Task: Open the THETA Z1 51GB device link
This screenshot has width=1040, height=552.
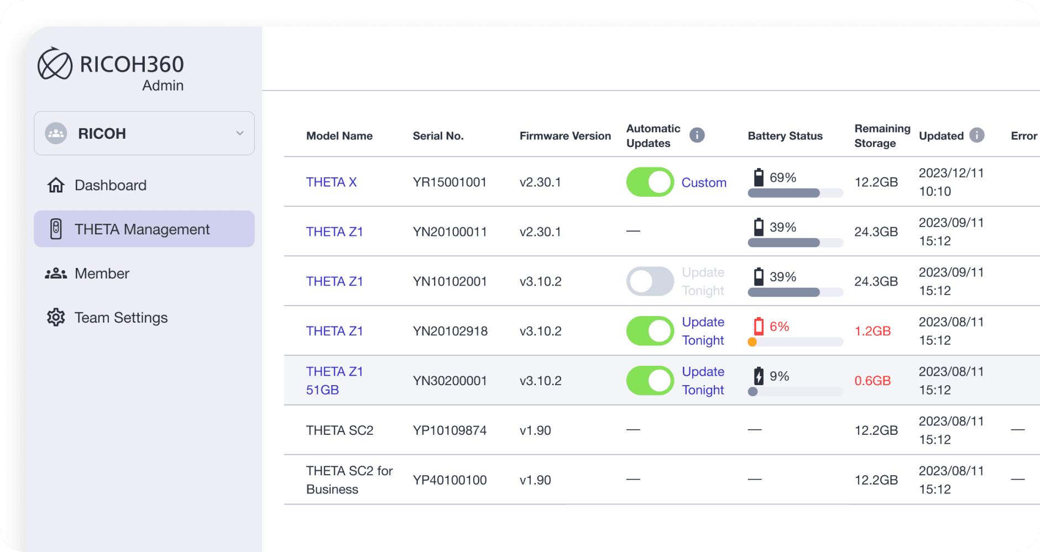Action: coord(334,381)
